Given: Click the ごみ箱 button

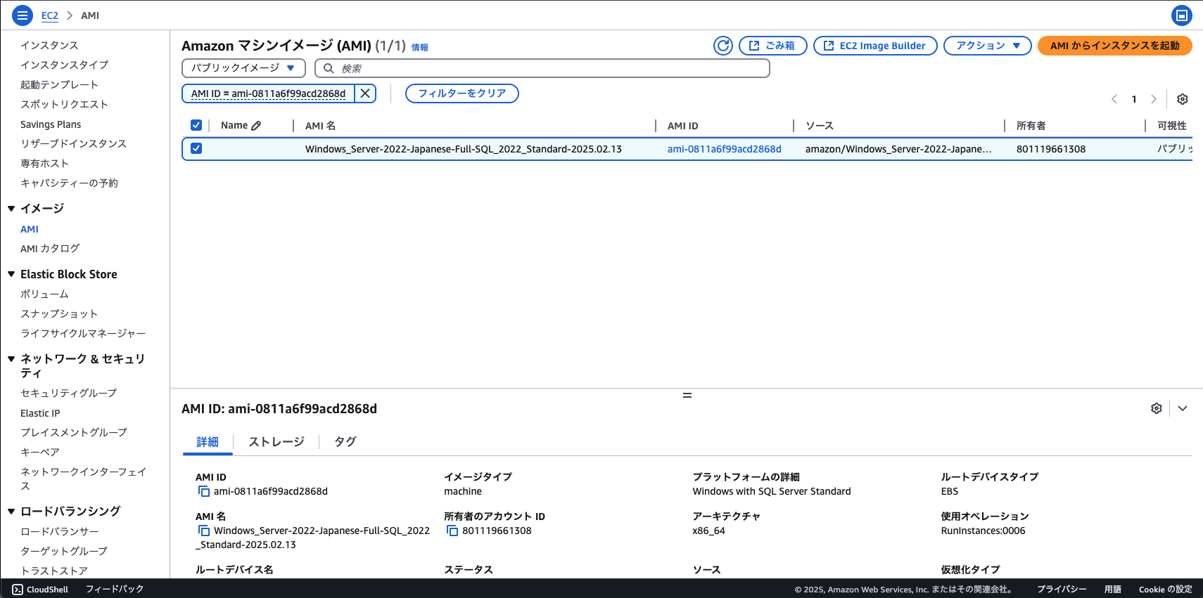Looking at the screenshot, I should pyautogui.click(x=772, y=46).
